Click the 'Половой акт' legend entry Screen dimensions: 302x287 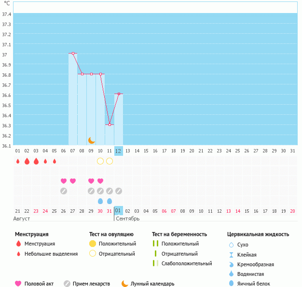pos(39,284)
